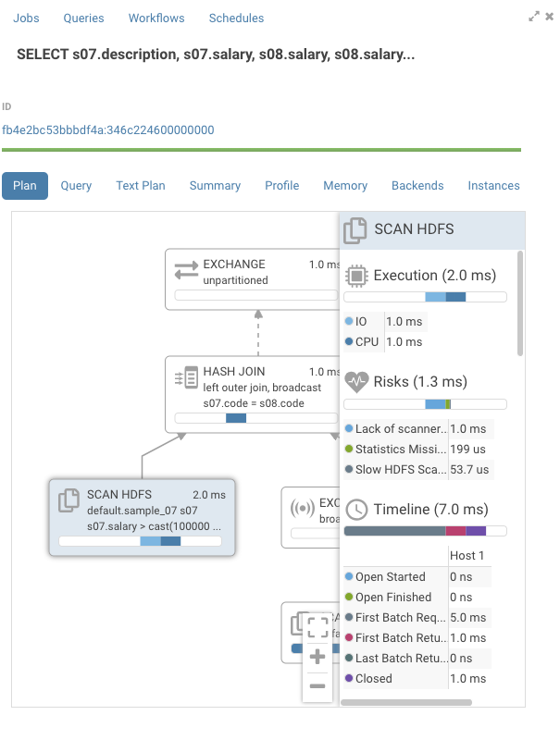Click the fit-to-screen icon in zoom controls
560x740 pixels.
317,627
